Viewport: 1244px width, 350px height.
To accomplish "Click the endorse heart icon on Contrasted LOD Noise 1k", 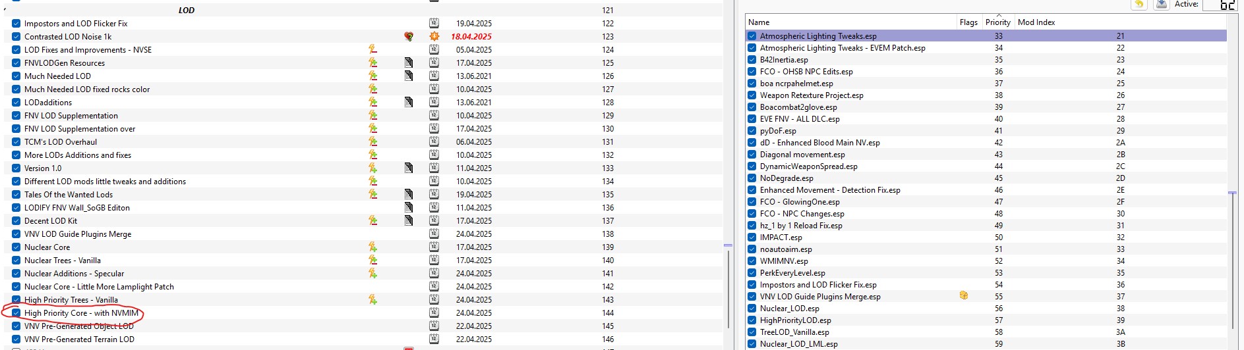I will coord(409,36).
